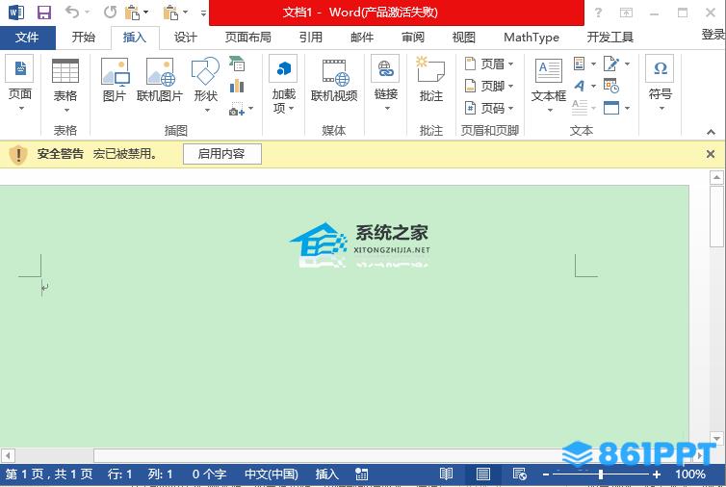Click the Object window icon
The height and width of the screenshot is (487, 726).
[611, 108]
